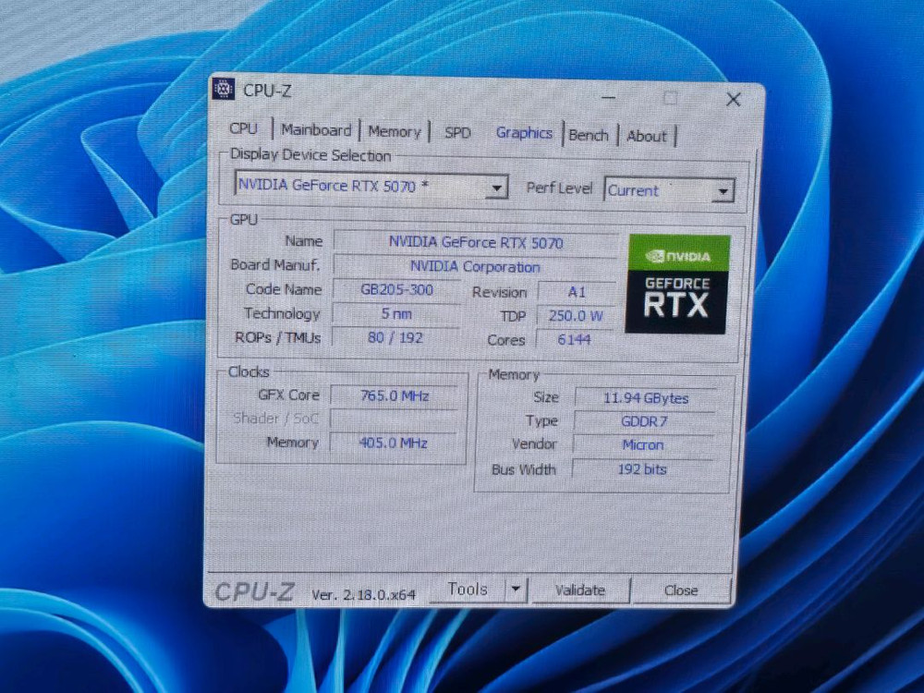Expand the Tools button dropdown arrow
Image resolution: width=924 pixels, height=693 pixels.
click(516, 589)
